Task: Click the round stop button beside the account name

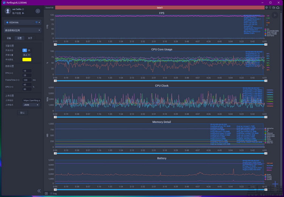Action: (37, 11)
